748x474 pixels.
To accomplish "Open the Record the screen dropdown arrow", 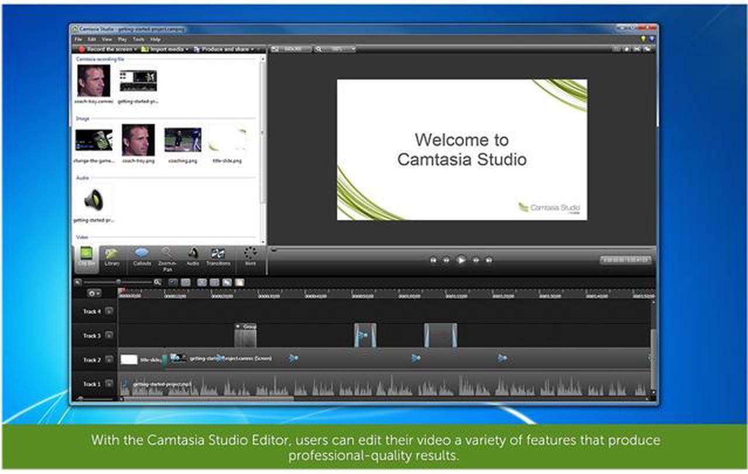I will (x=136, y=50).
